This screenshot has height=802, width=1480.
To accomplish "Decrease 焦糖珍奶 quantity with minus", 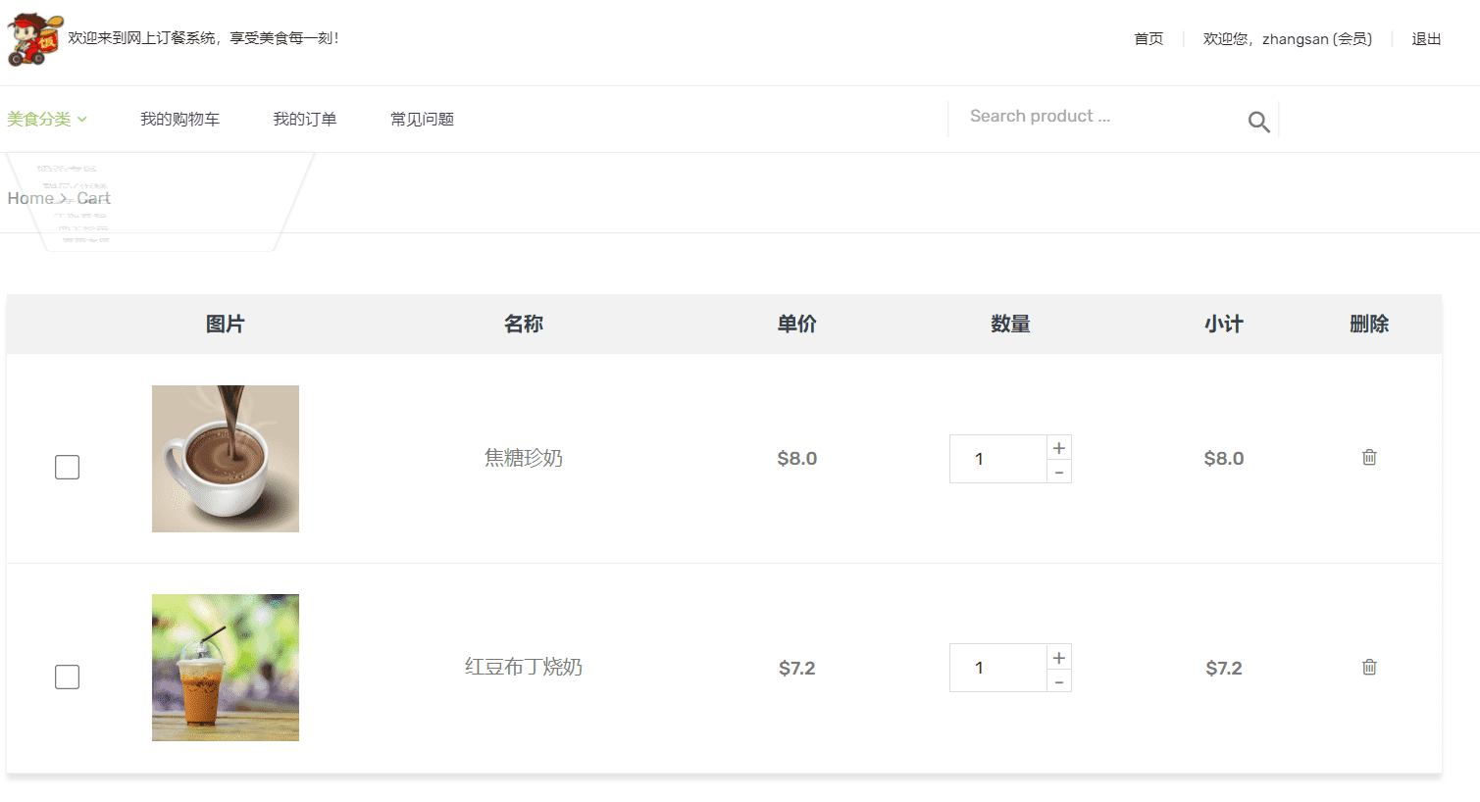I will (1059, 472).
